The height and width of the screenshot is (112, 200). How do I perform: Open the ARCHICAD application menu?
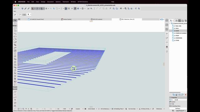point(22,2)
